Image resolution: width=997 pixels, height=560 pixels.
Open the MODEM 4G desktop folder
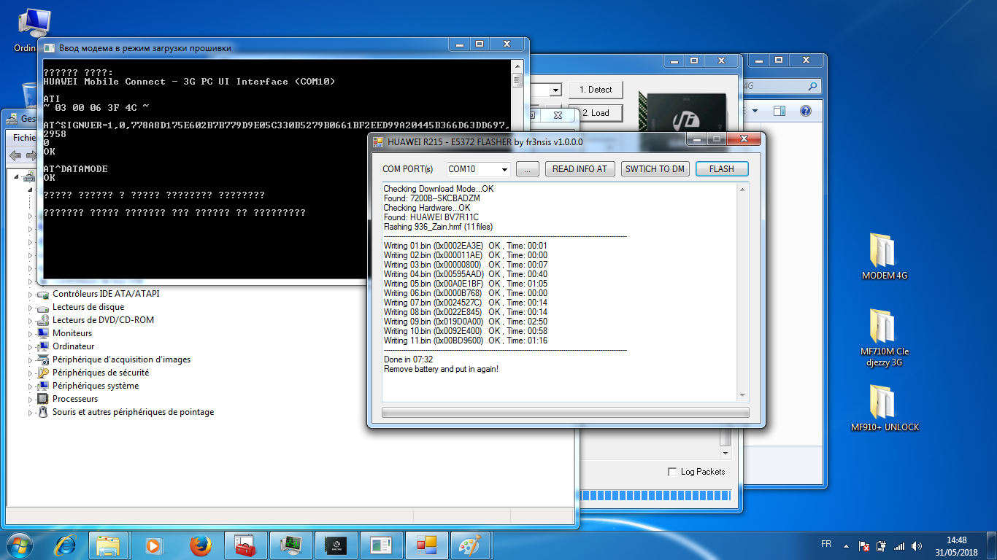[x=885, y=257]
